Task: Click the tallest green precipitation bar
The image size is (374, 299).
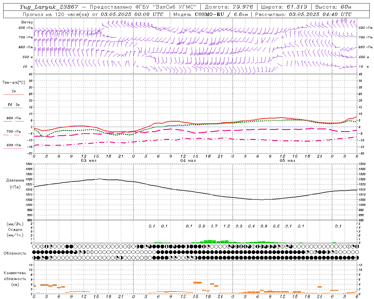Action: coord(210,241)
